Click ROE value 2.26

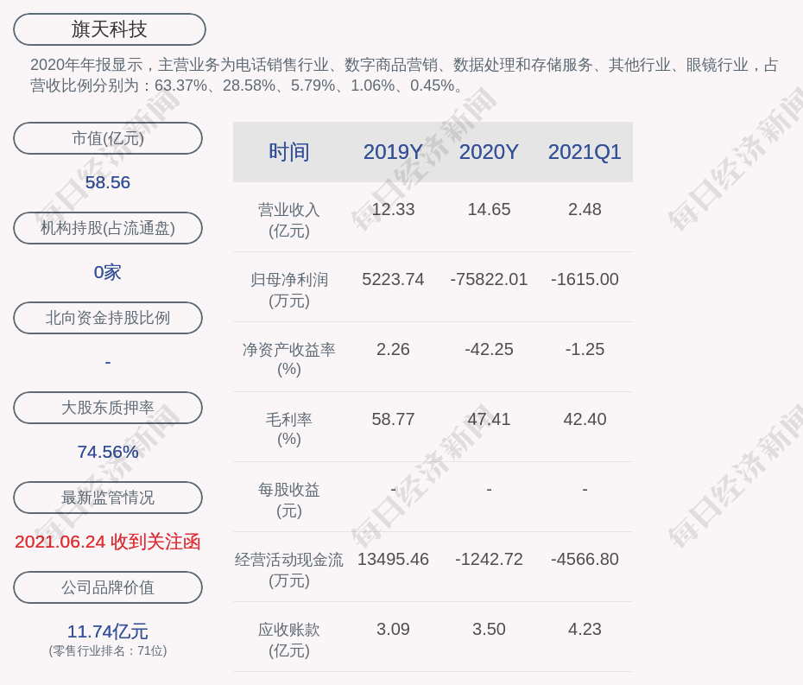point(393,350)
